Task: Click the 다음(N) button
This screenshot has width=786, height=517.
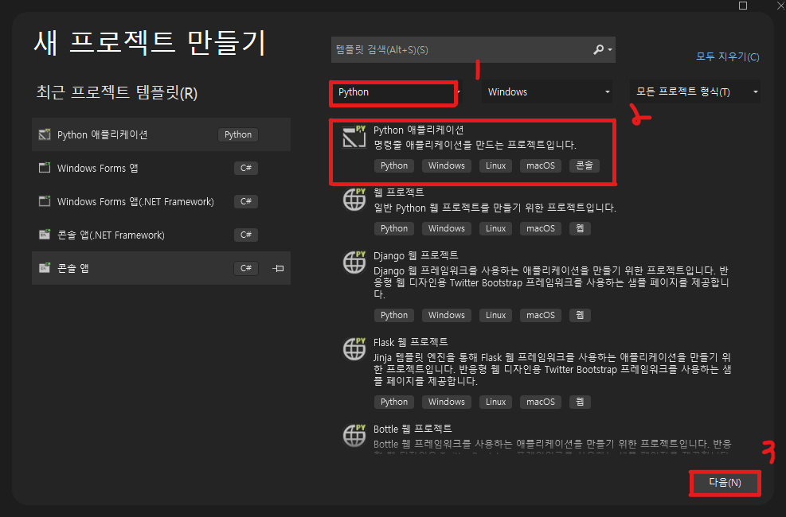Action: pos(725,483)
